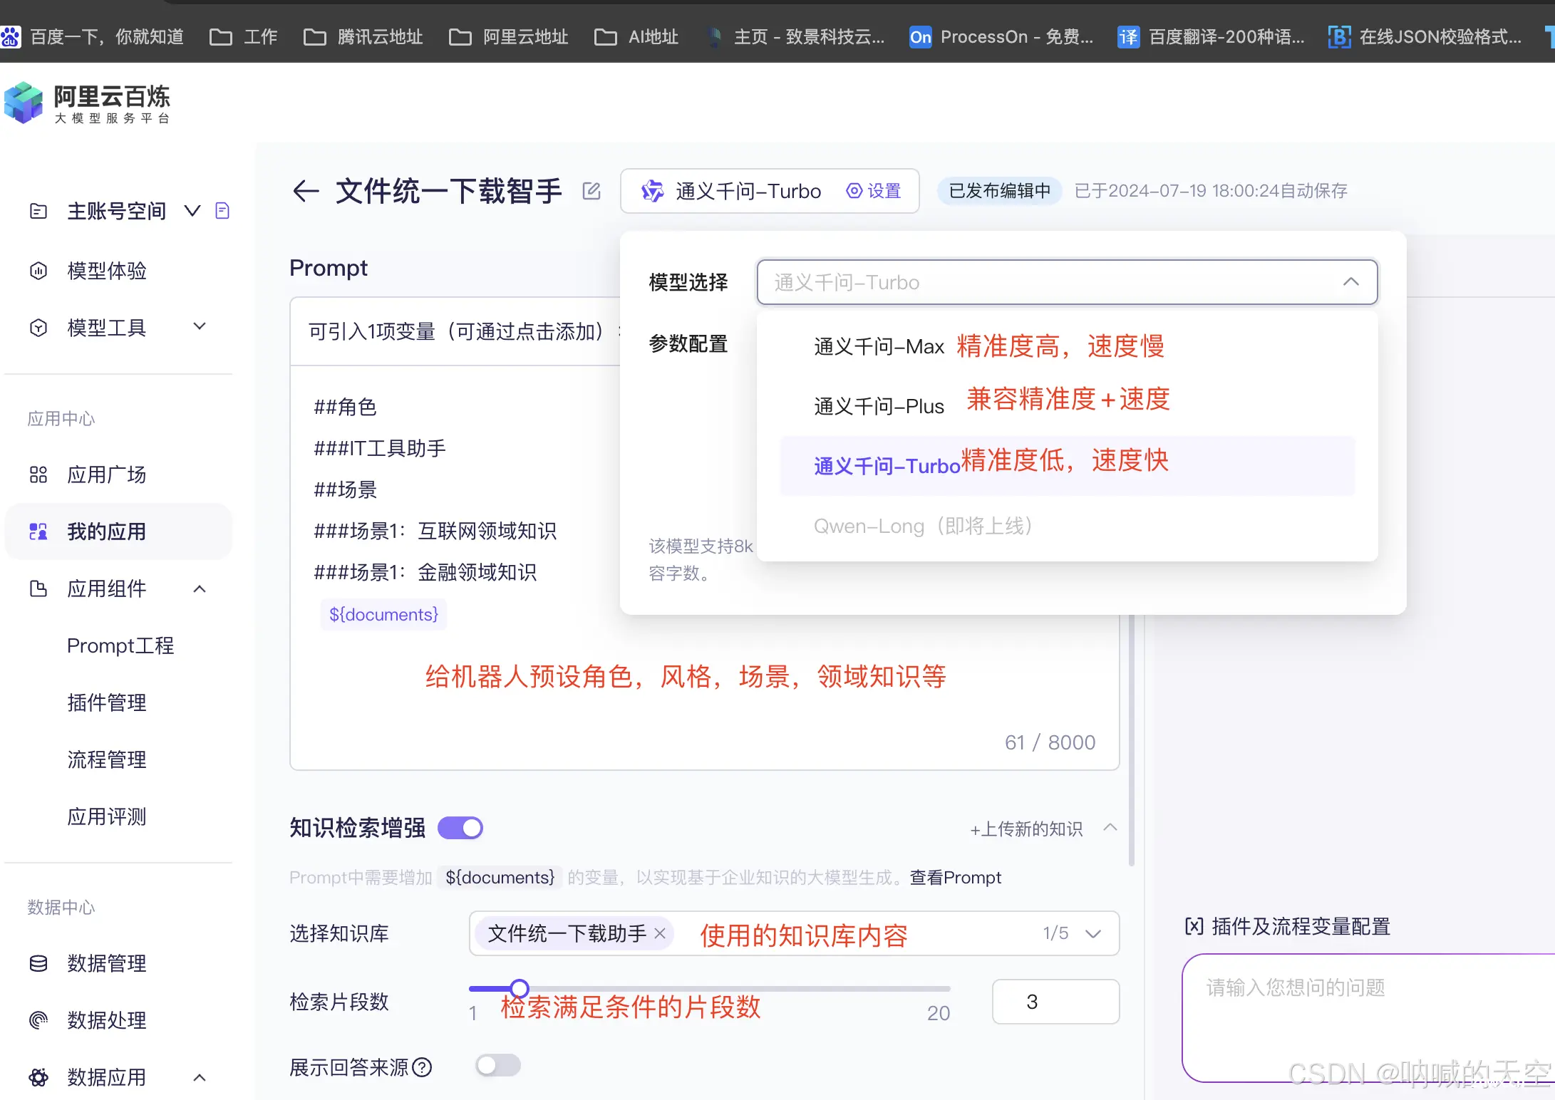Click the 主账号空间 workspace icon
Viewport: 1555px width, 1100px height.
[x=38, y=211]
